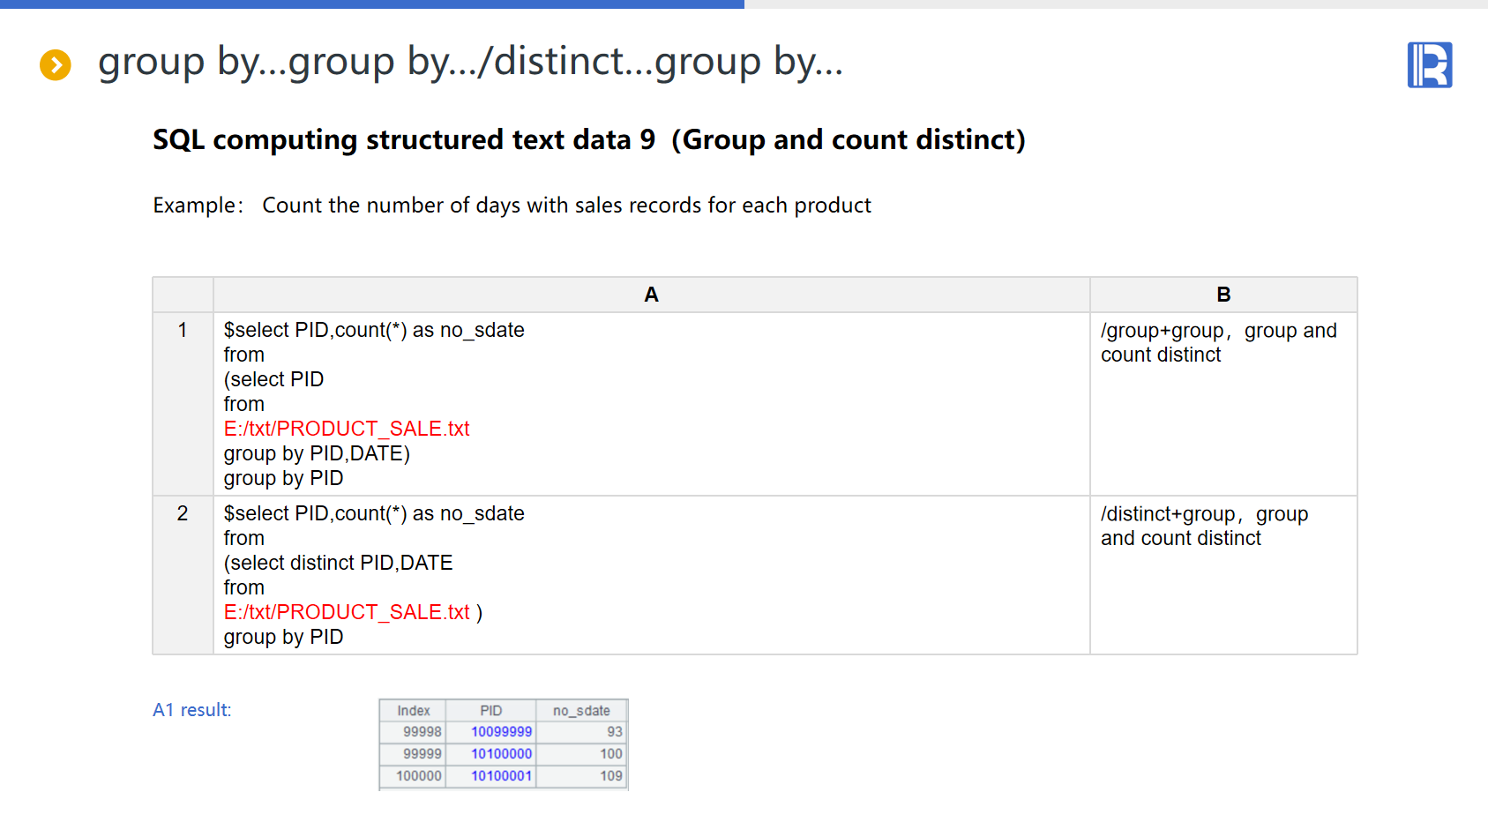Viewport: 1488px width, 837px height.
Task: Select row header 1 in the script grid
Action: point(183,331)
